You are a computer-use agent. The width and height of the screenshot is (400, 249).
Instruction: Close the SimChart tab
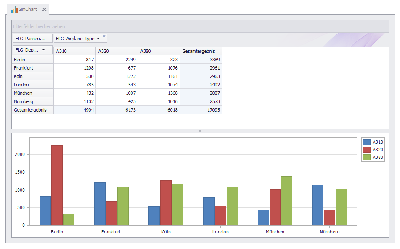click(44, 9)
